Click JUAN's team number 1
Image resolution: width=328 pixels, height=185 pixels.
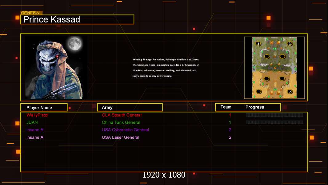pos(230,122)
